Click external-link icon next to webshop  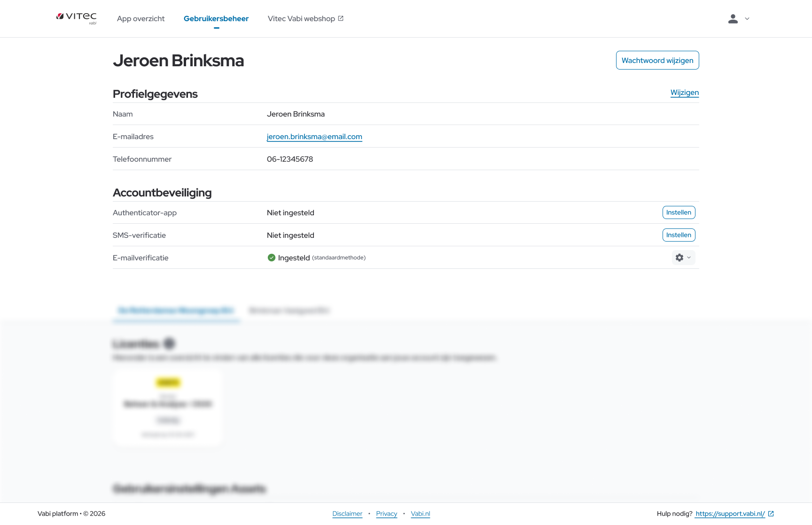[x=341, y=18]
